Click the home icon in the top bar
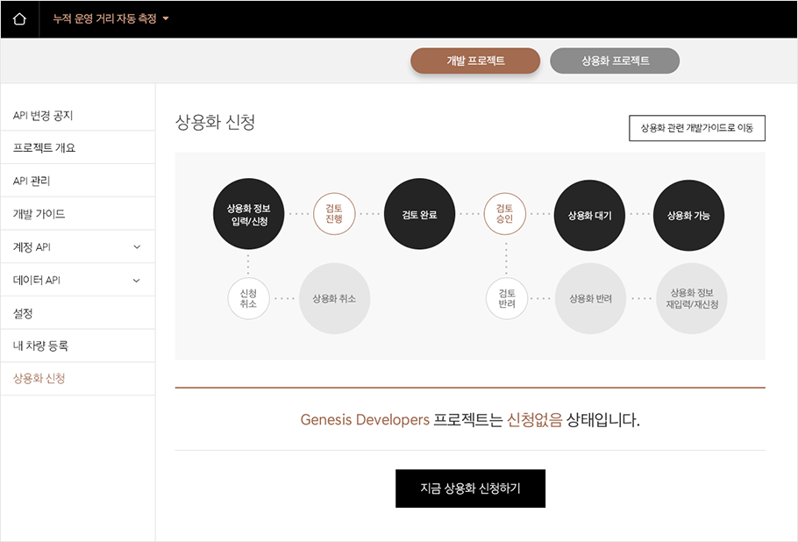The height and width of the screenshot is (542, 798). click(x=19, y=18)
